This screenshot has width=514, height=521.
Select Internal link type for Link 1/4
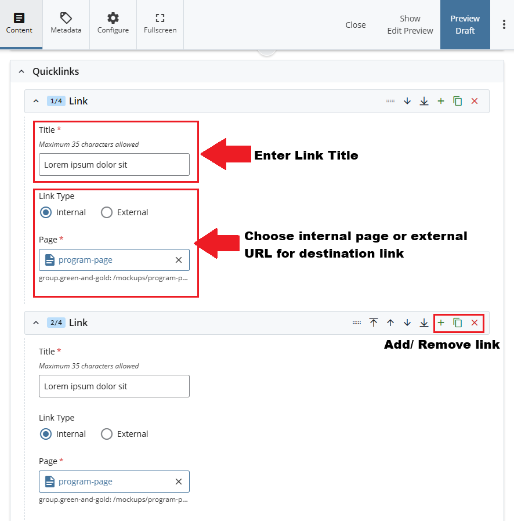tap(46, 212)
